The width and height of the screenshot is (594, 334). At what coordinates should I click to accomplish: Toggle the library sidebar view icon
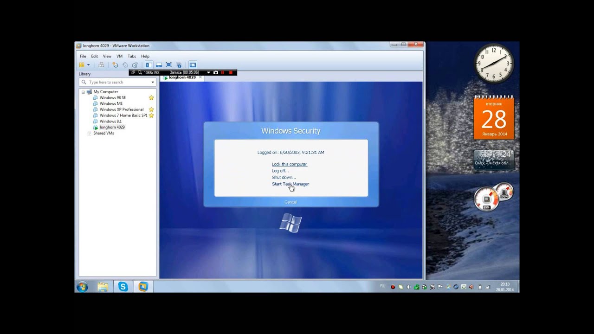coord(149,65)
